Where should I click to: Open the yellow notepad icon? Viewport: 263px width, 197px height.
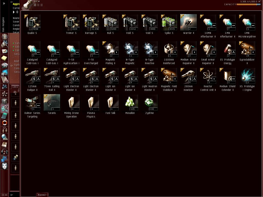[x=5, y=58]
